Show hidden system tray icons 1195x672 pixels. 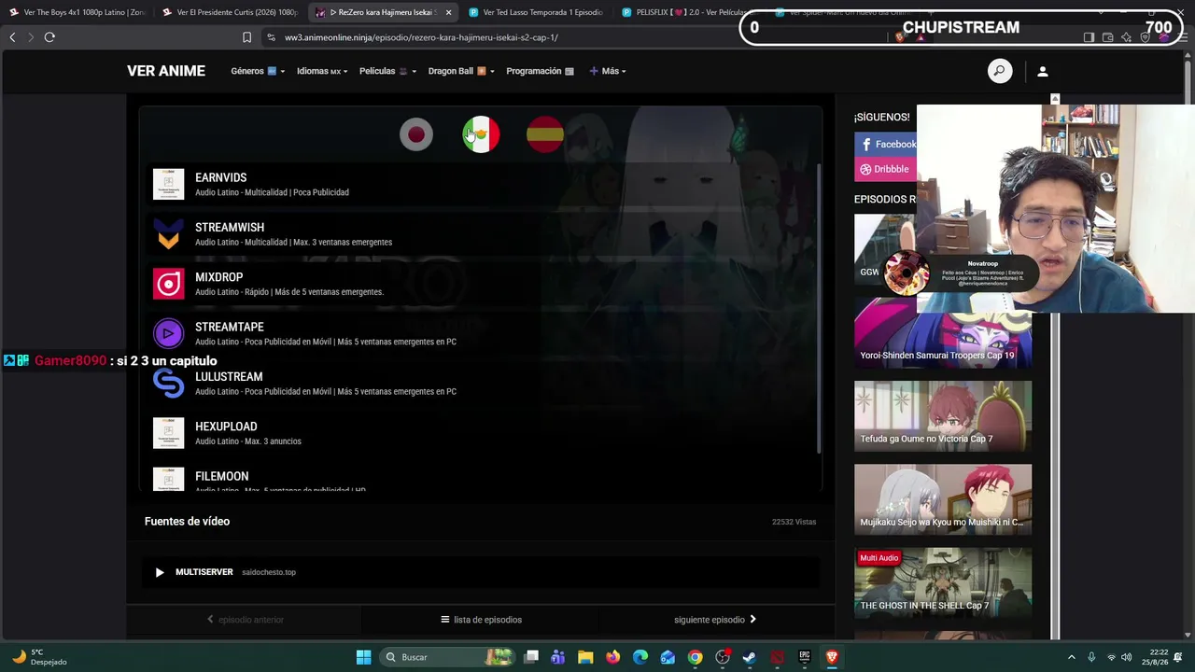coord(1071,657)
